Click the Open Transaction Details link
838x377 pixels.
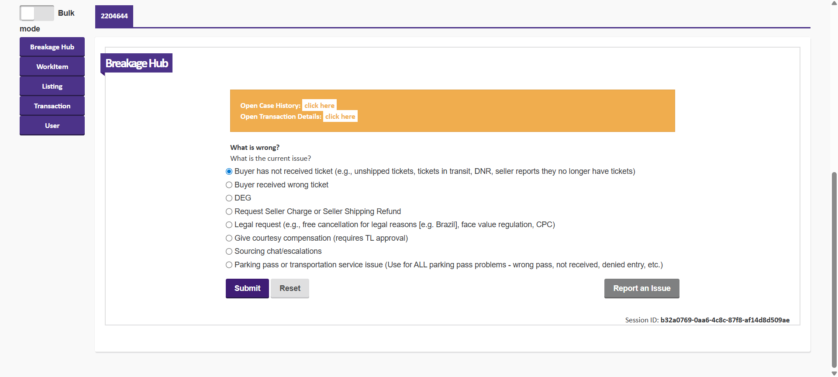click(x=340, y=116)
